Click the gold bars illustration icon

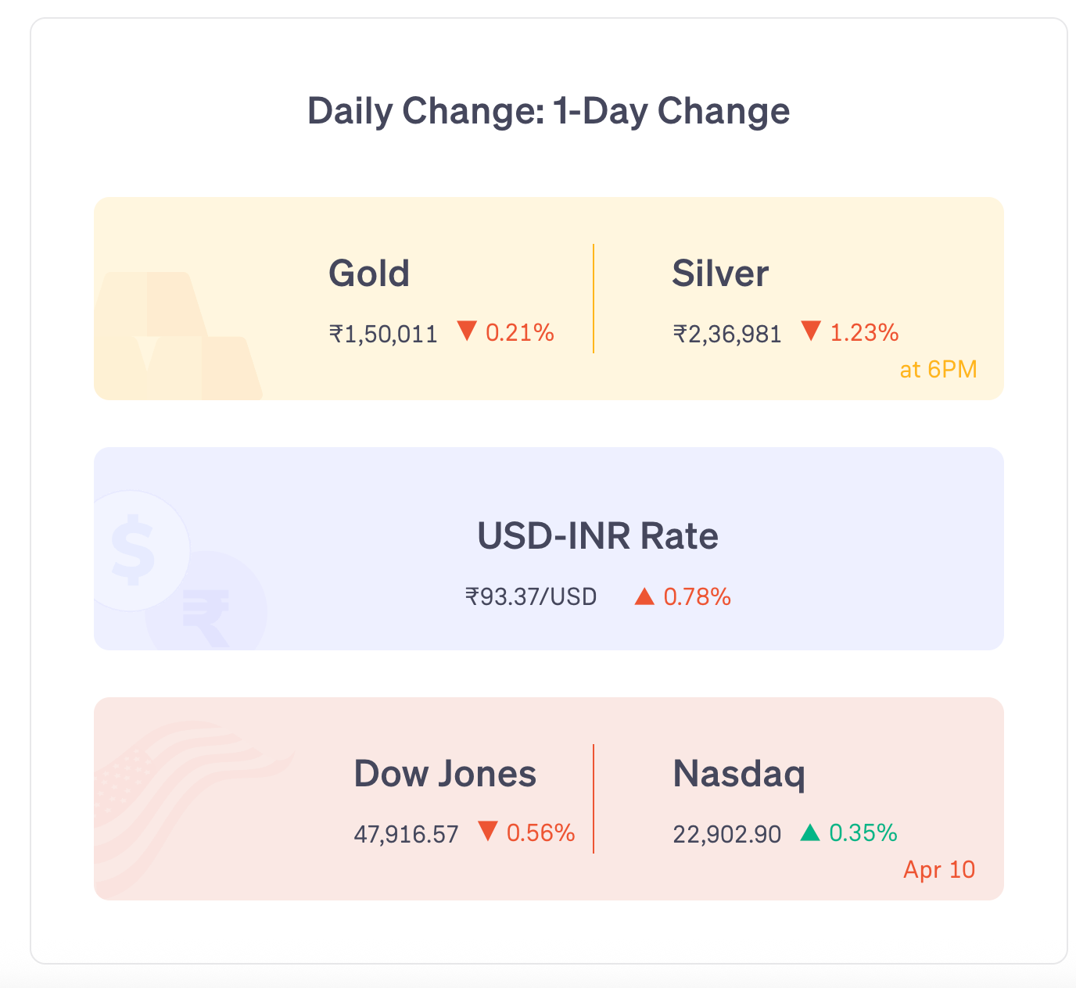click(176, 338)
